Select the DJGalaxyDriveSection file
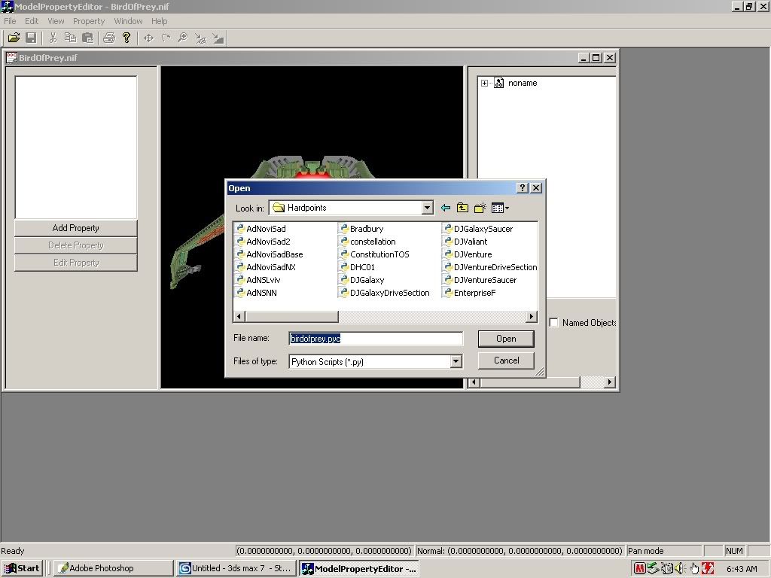The image size is (771, 578). 385,293
